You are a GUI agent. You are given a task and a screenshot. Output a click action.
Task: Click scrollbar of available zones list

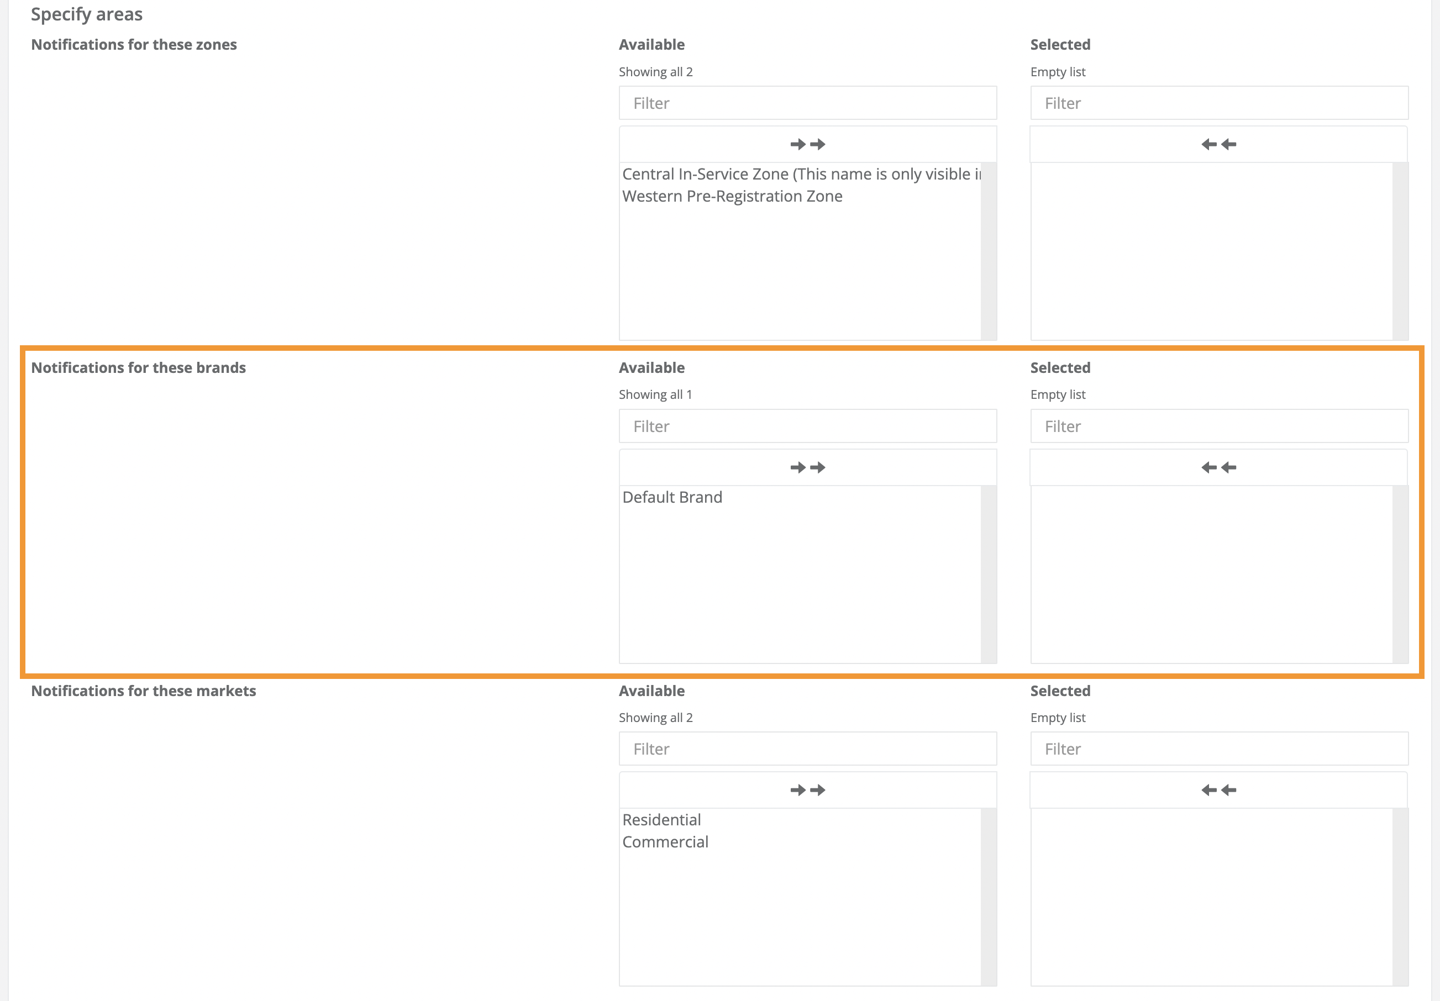pyautogui.click(x=989, y=251)
